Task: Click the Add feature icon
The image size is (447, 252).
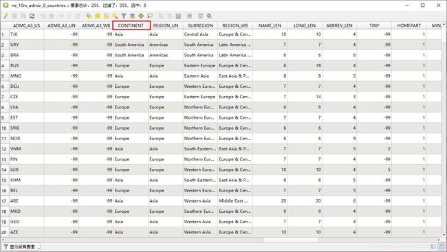Action: pos(43,16)
